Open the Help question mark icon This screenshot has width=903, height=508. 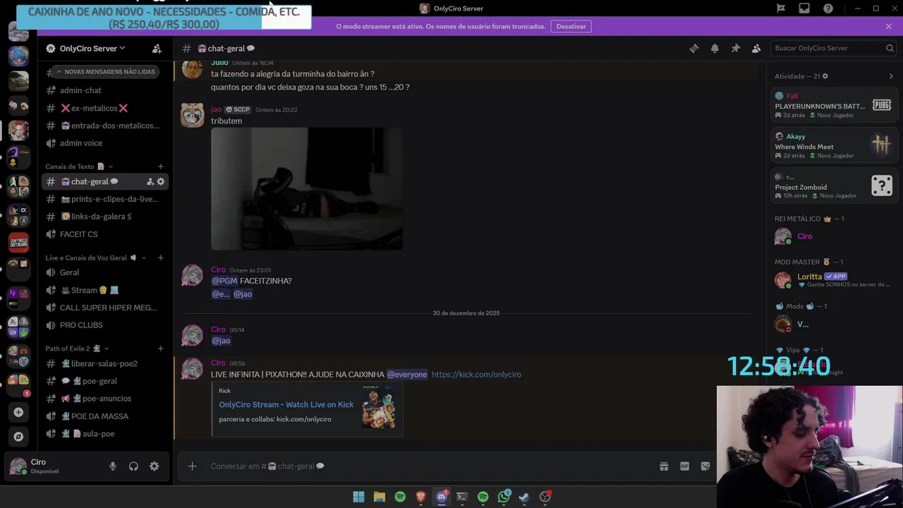[828, 8]
